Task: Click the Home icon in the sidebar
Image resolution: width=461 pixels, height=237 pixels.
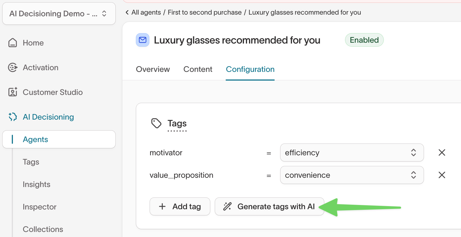Action: pos(13,42)
